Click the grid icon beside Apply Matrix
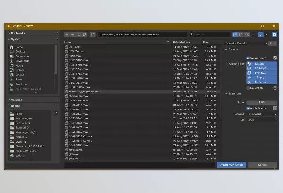Viewport: 283px width, 193px height. tap(275, 108)
